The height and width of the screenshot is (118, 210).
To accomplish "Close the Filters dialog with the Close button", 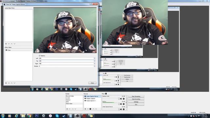I will (x=92, y=83).
